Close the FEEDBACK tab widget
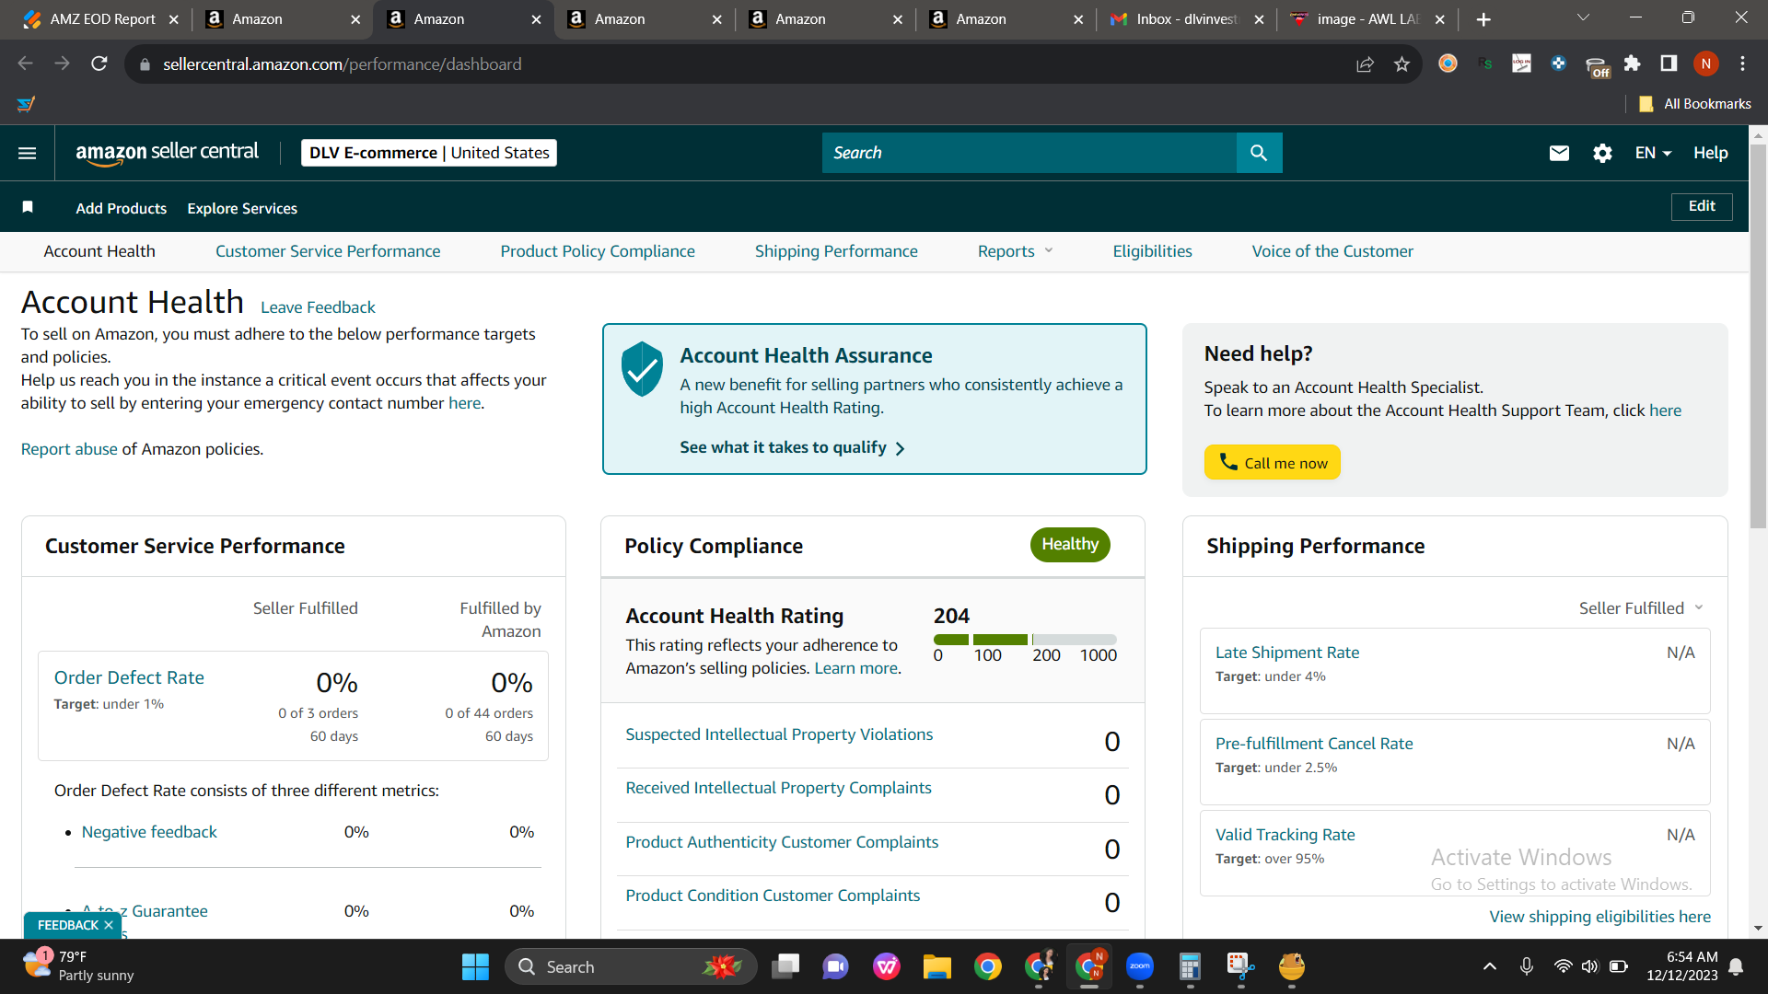The height and width of the screenshot is (994, 1768). (109, 925)
